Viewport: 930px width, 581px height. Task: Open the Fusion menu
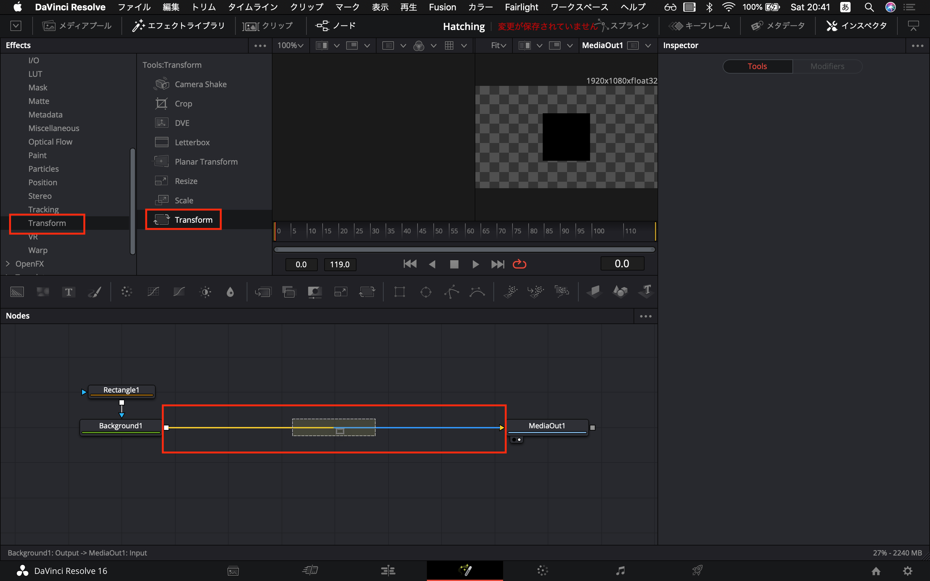(x=442, y=7)
